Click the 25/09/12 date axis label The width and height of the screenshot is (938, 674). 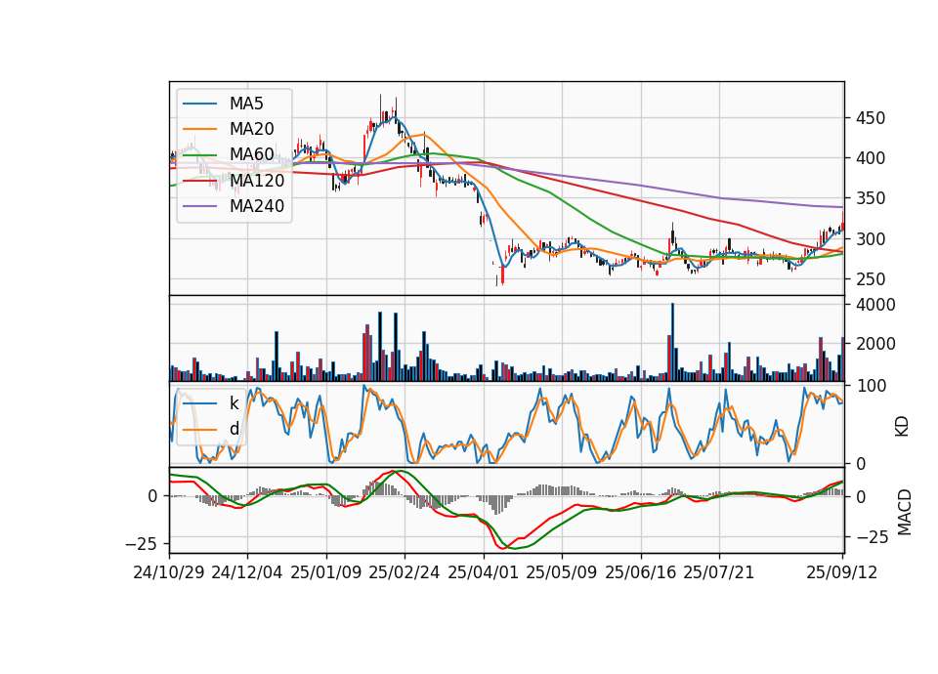pos(841,572)
